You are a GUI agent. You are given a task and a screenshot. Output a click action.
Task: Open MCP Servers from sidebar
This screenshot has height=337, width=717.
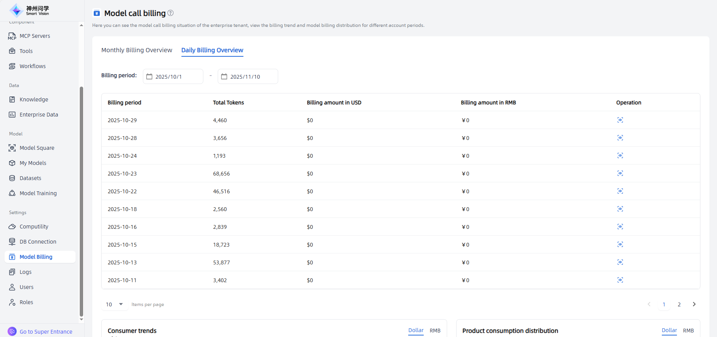click(35, 36)
